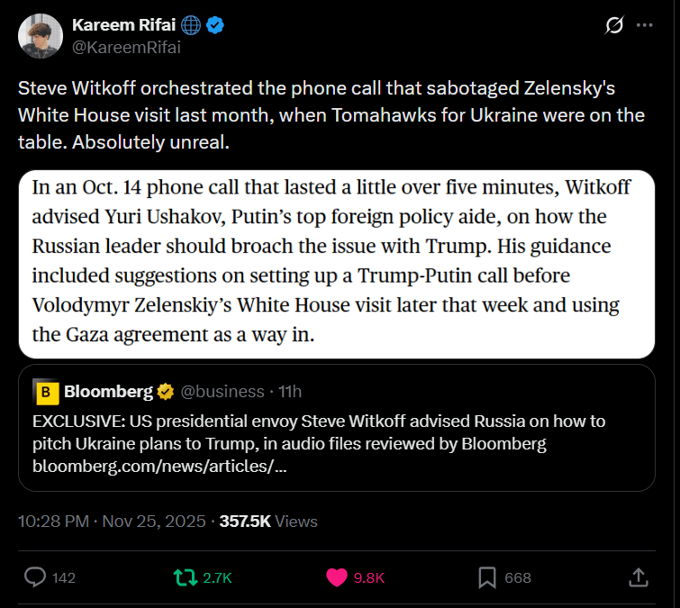
Task: Open the three-dot more options menu
Action: [644, 26]
